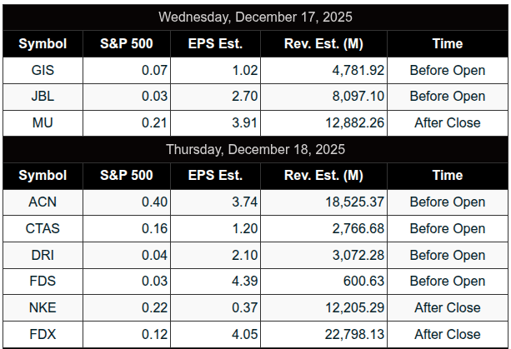Open the JBL symbol row
Screen dimensions: 511x349
(43, 97)
